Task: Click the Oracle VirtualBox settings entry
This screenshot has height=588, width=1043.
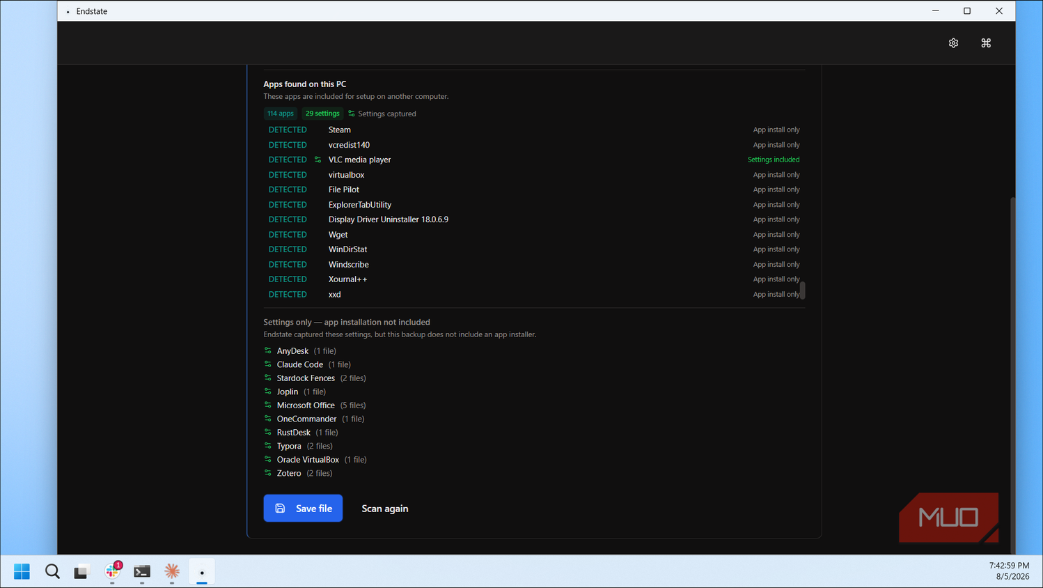Action: coord(315,459)
